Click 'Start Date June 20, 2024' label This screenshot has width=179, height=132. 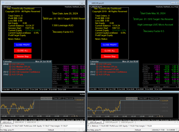(65, 13)
